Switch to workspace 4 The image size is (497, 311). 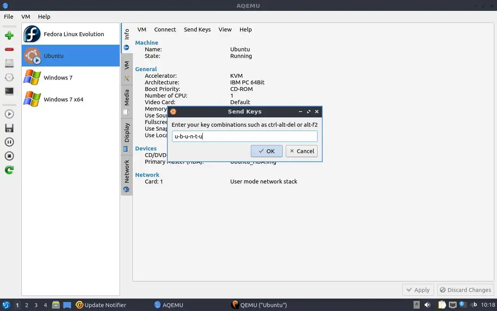(x=45, y=305)
